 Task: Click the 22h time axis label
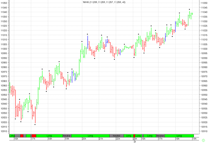point(118,139)
